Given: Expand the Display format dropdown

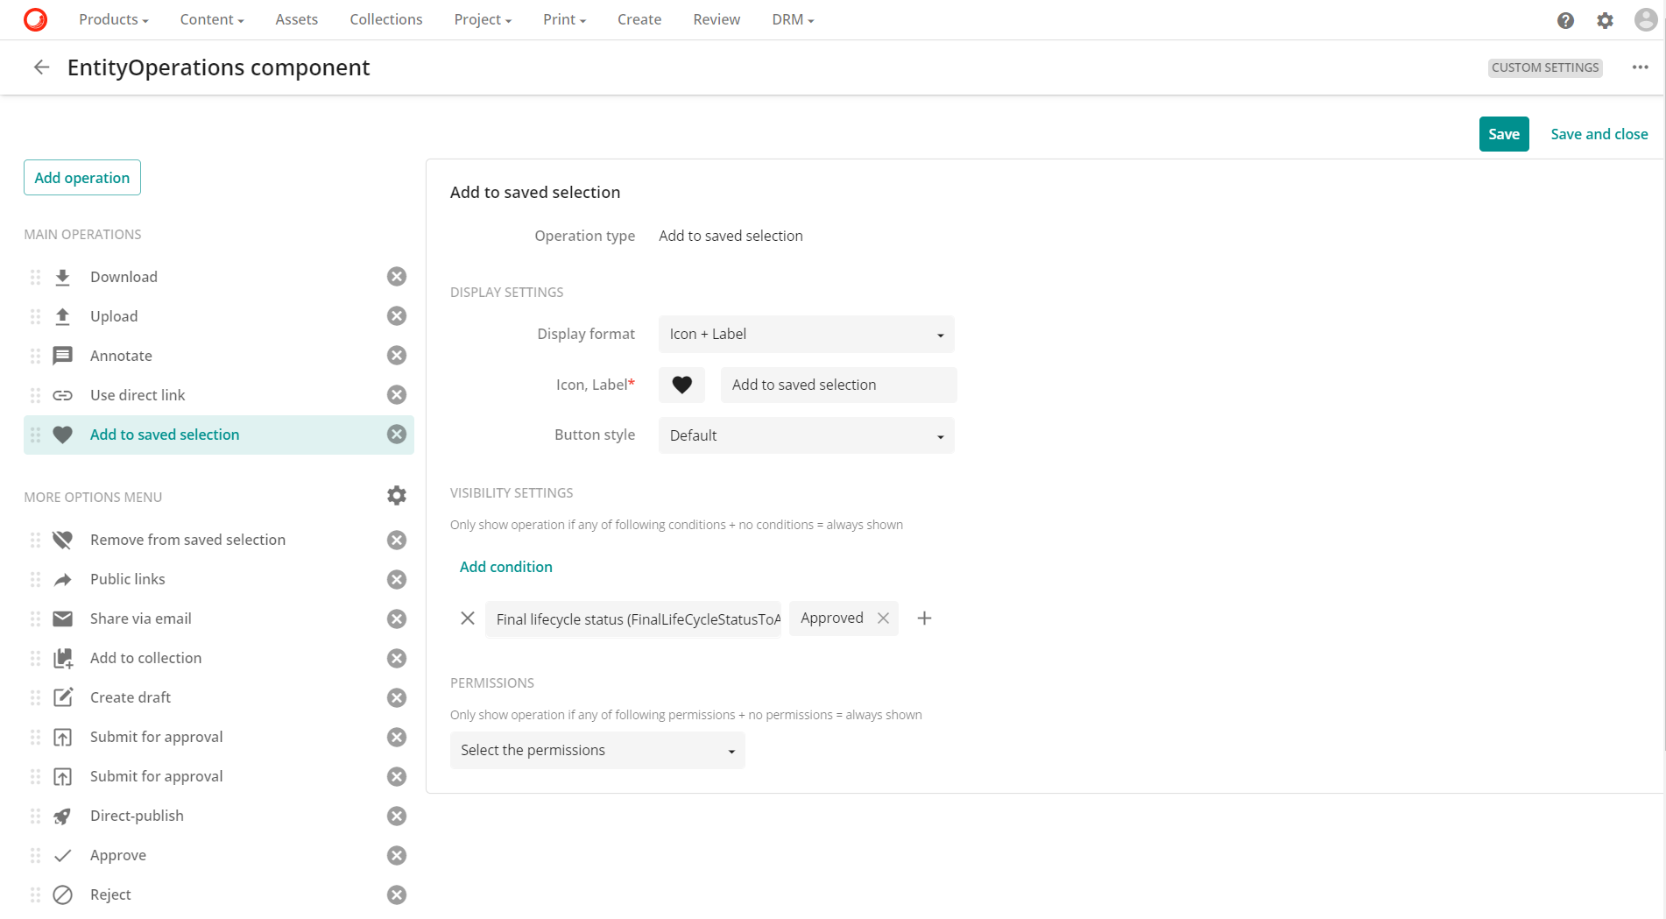Looking at the screenshot, I should coord(806,335).
